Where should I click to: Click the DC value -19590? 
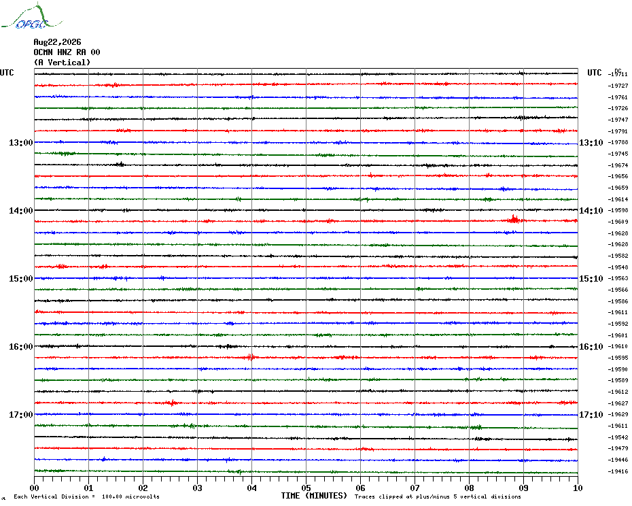click(618, 369)
